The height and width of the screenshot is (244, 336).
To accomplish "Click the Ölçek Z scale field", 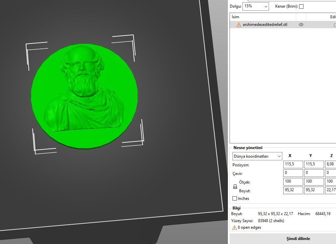I will [330, 182].
